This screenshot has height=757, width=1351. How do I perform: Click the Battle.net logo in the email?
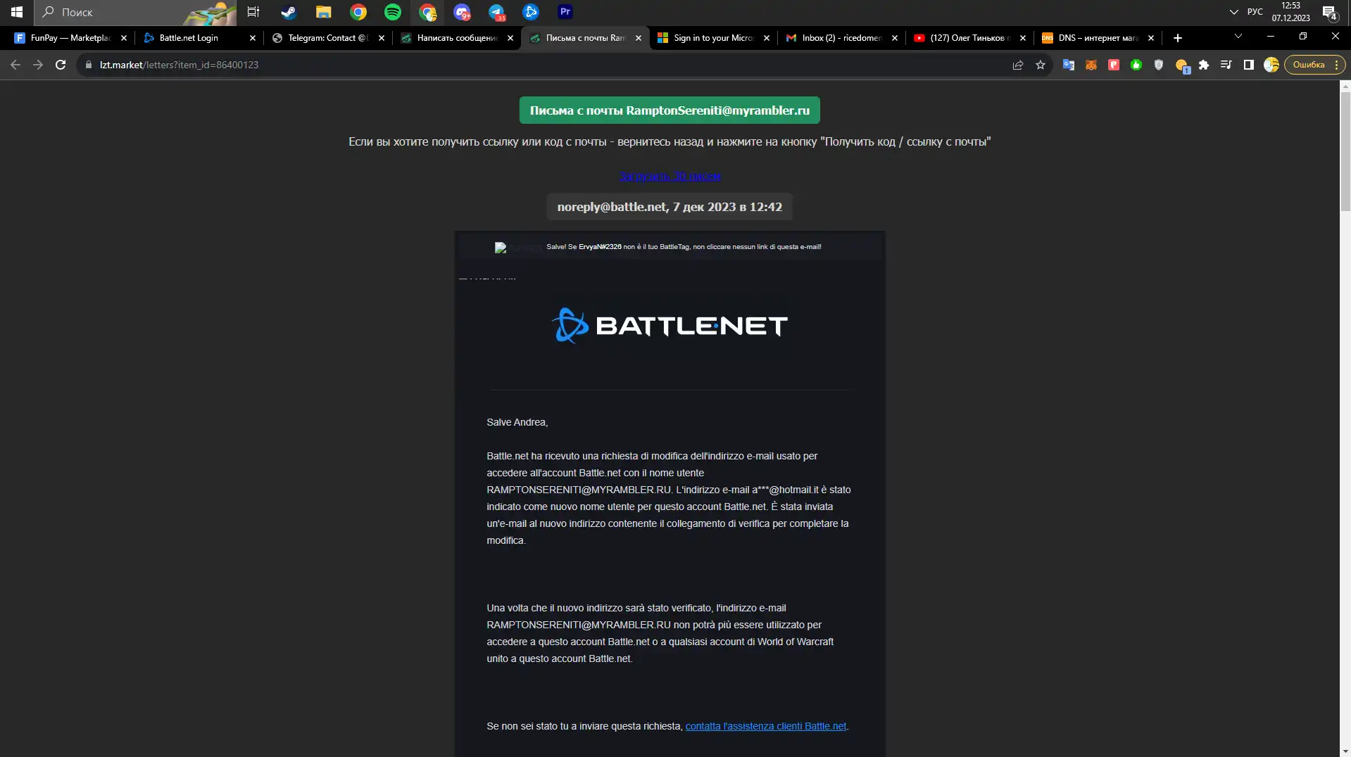tap(670, 326)
